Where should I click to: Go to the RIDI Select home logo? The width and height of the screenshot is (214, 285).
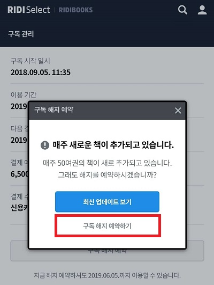pyautogui.click(x=29, y=10)
